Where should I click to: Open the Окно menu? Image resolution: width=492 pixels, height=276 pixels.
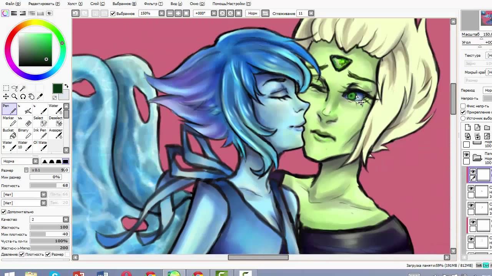point(197,3)
